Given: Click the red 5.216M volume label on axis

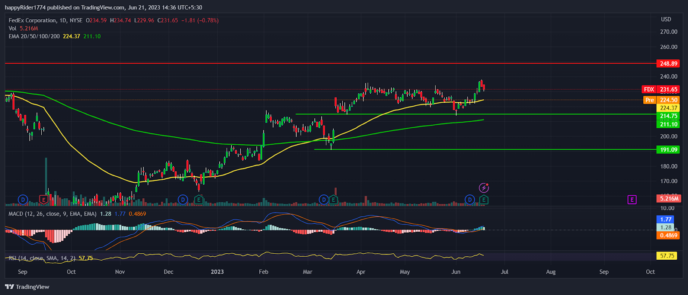Looking at the screenshot, I should (668, 198).
